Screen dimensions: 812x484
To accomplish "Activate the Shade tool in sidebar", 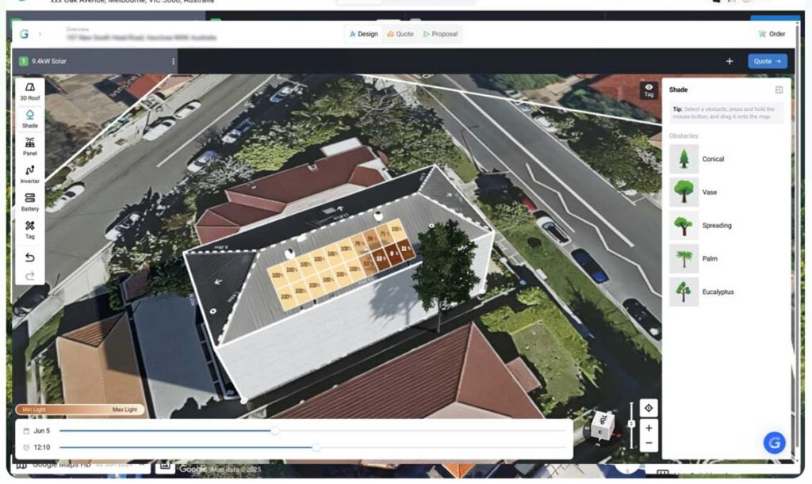I will click(30, 119).
